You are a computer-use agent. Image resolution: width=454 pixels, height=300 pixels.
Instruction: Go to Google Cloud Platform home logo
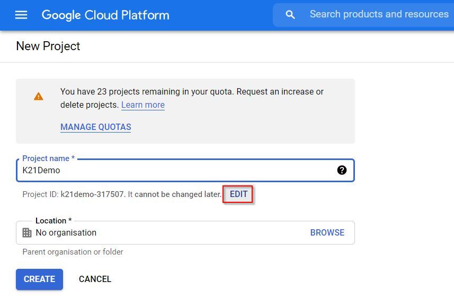[105, 15]
